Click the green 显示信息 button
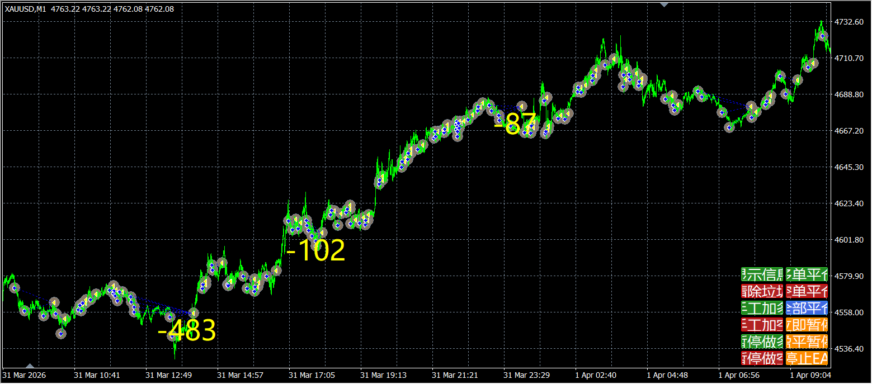 (x=762, y=274)
